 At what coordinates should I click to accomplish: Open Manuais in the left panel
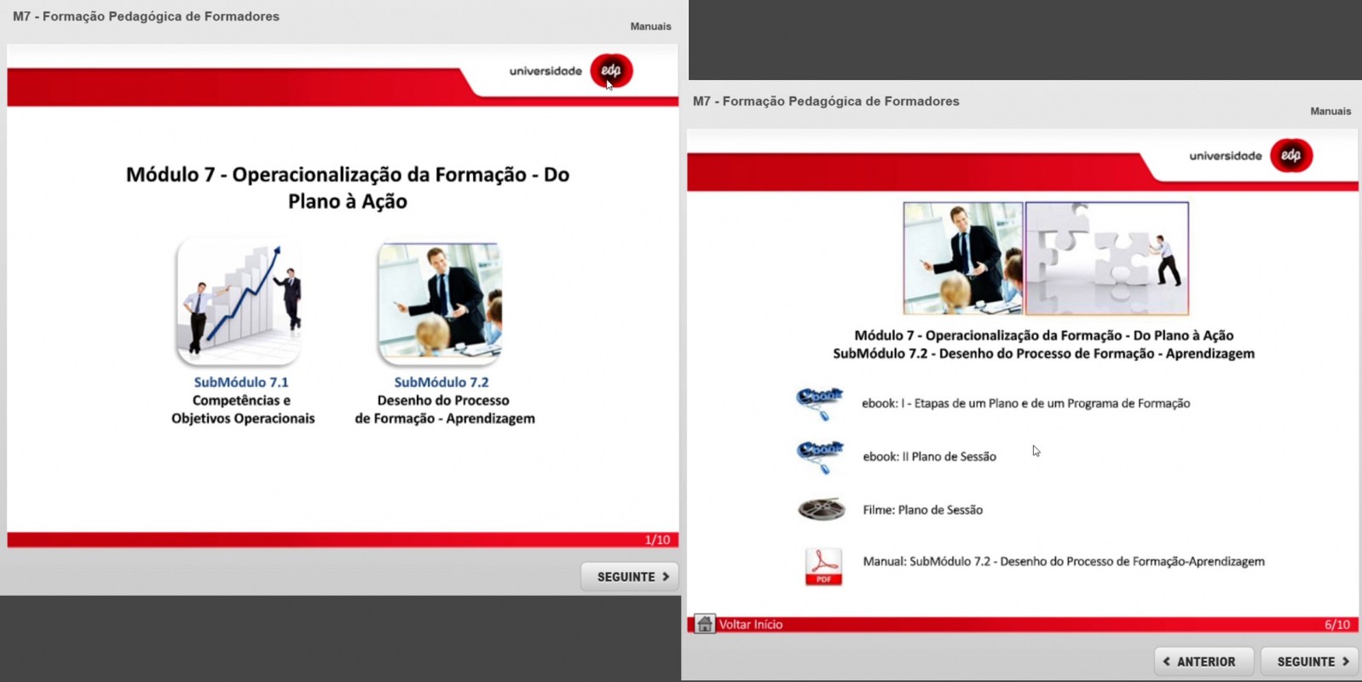650,26
